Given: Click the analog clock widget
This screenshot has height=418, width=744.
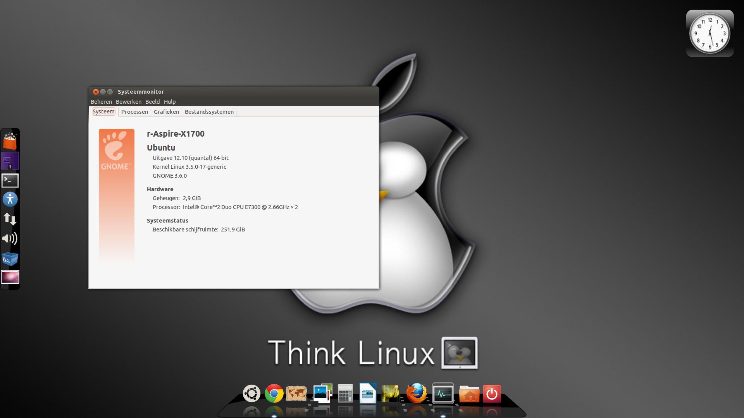Looking at the screenshot, I should click(x=710, y=34).
